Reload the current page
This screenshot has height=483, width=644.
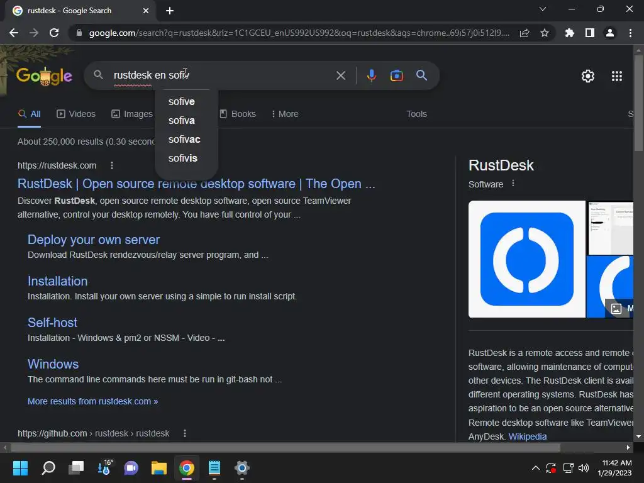pos(54,33)
